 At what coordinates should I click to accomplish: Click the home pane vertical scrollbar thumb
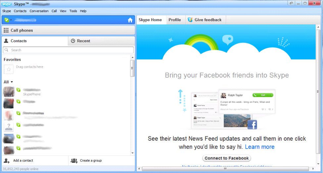(x=318, y=92)
